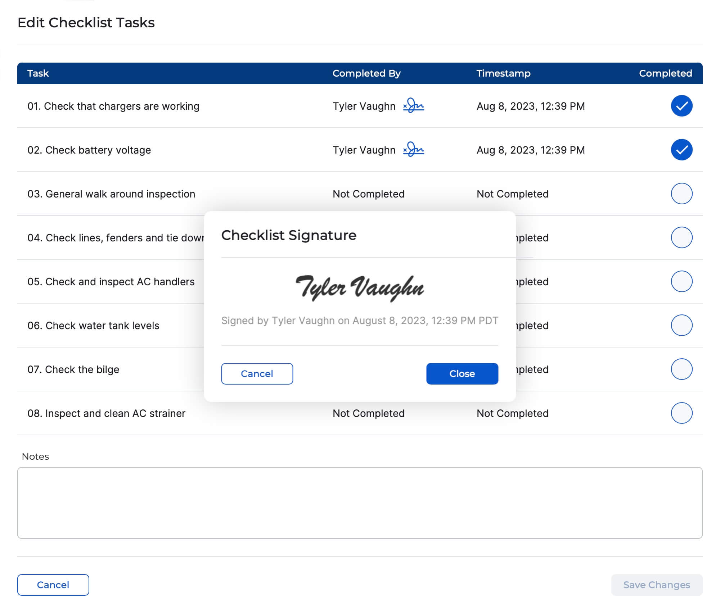Image resolution: width=720 pixels, height=613 pixels.
Task: Click the bottom-left page Cancel button
Action: [x=53, y=585]
